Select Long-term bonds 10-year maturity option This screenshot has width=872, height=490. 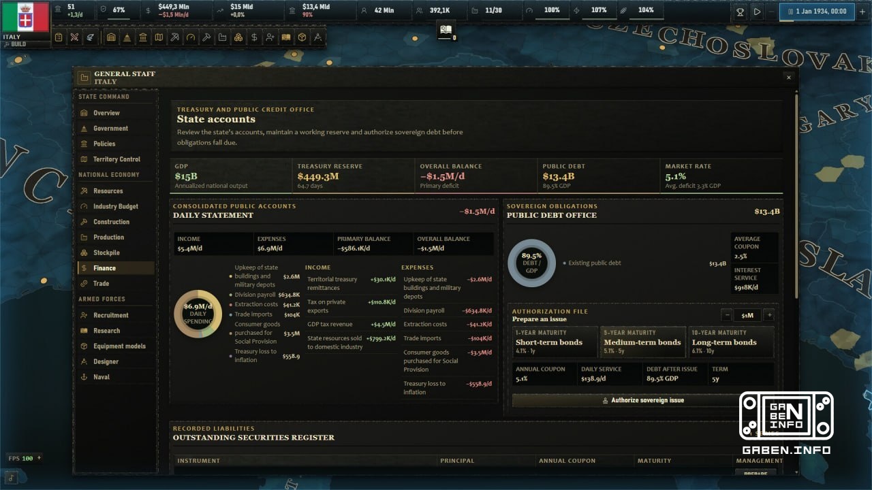731,342
